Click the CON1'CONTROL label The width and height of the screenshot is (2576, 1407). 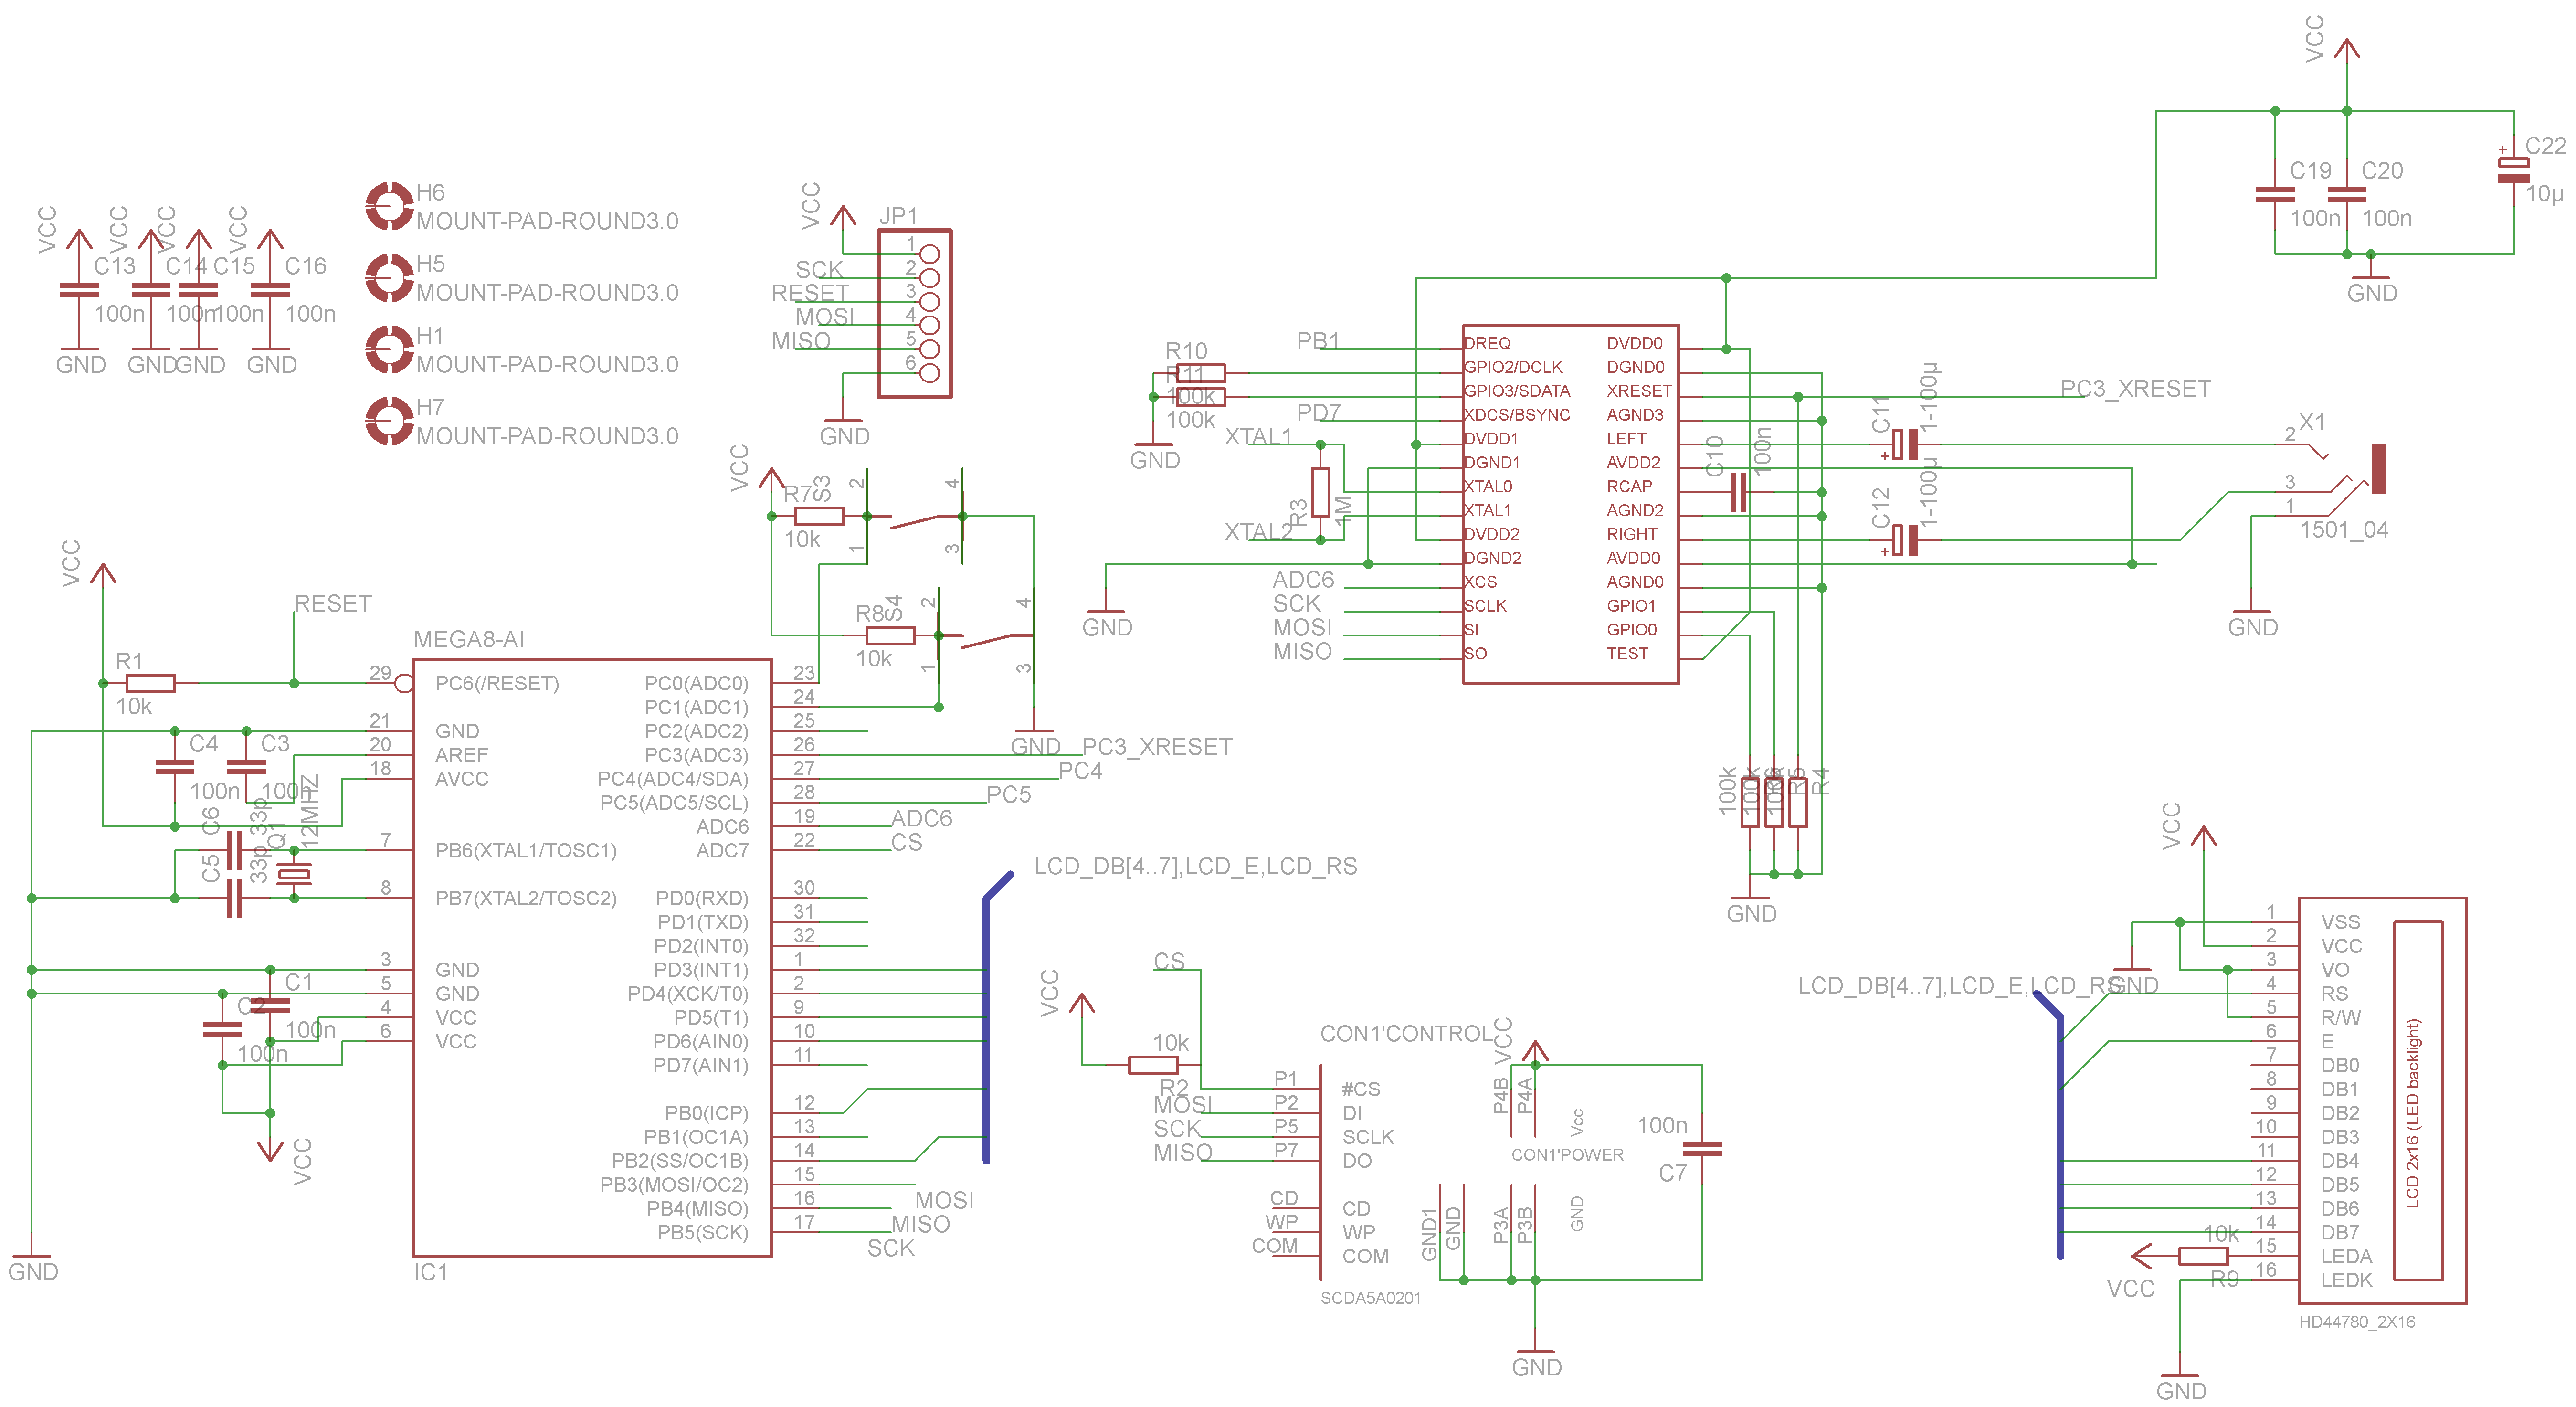(x=1407, y=1034)
